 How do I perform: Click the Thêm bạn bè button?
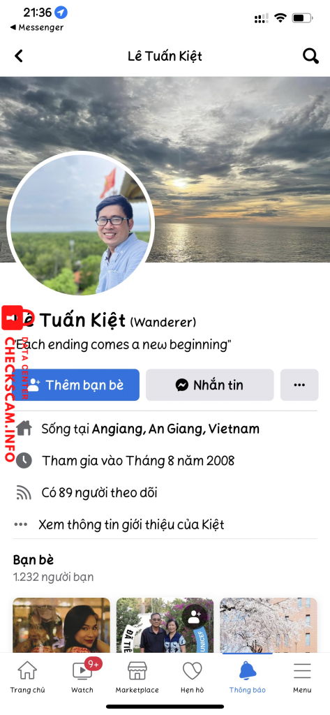(75, 385)
